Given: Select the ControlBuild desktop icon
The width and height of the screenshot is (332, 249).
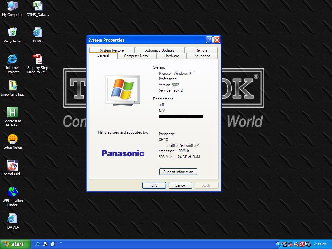Looking at the screenshot, I should tap(12, 168).
